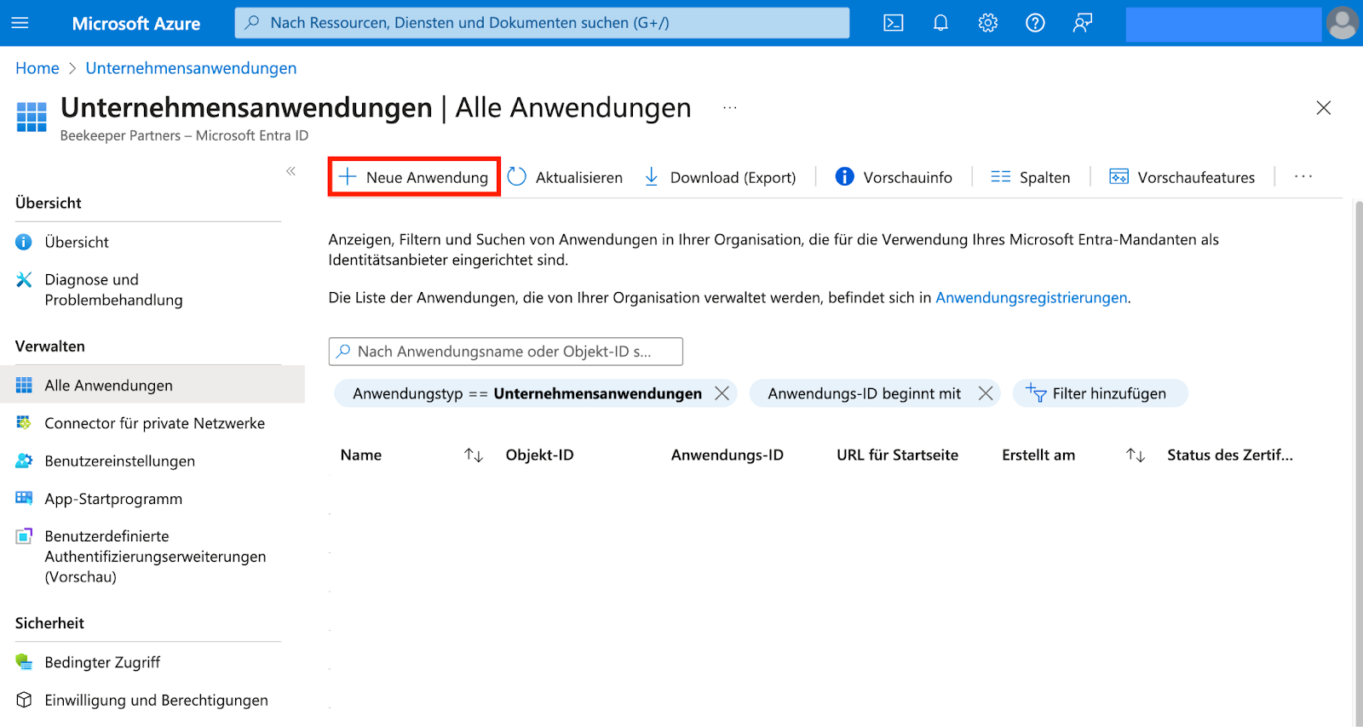Open the notifications bell

(x=940, y=23)
